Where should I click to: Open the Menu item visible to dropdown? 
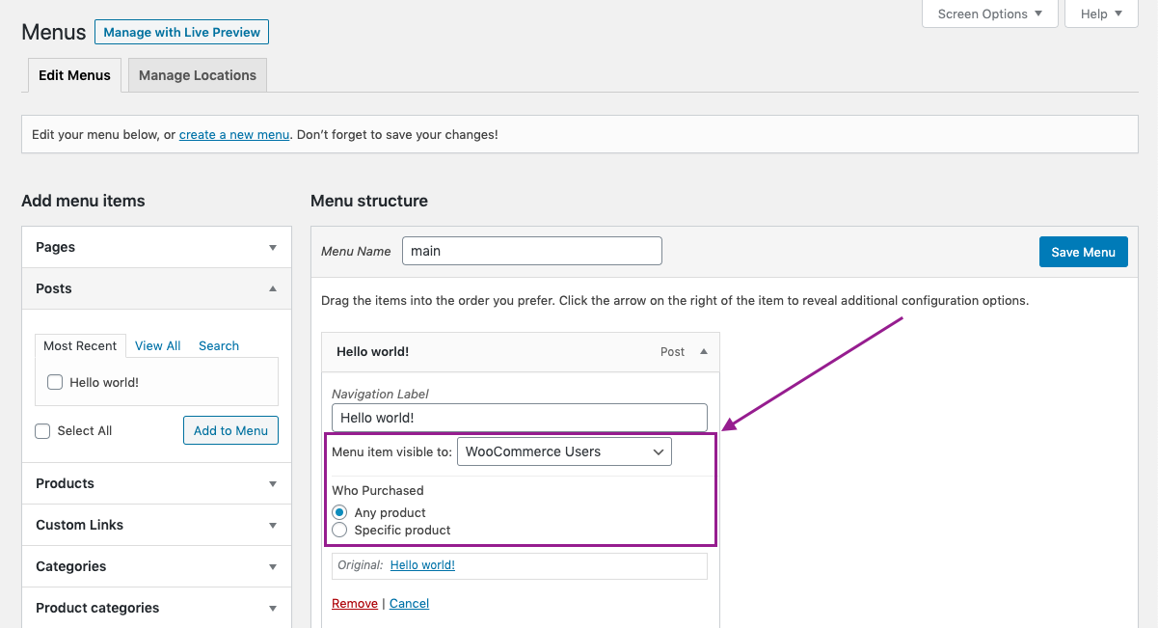tap(564, 451)
